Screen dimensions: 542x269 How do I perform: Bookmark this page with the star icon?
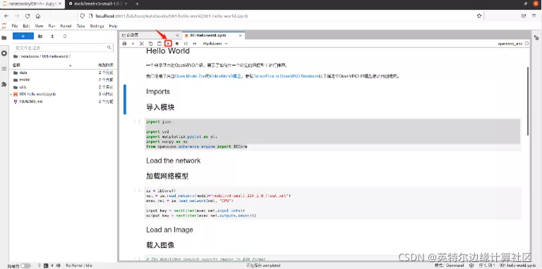click(479, 16)
